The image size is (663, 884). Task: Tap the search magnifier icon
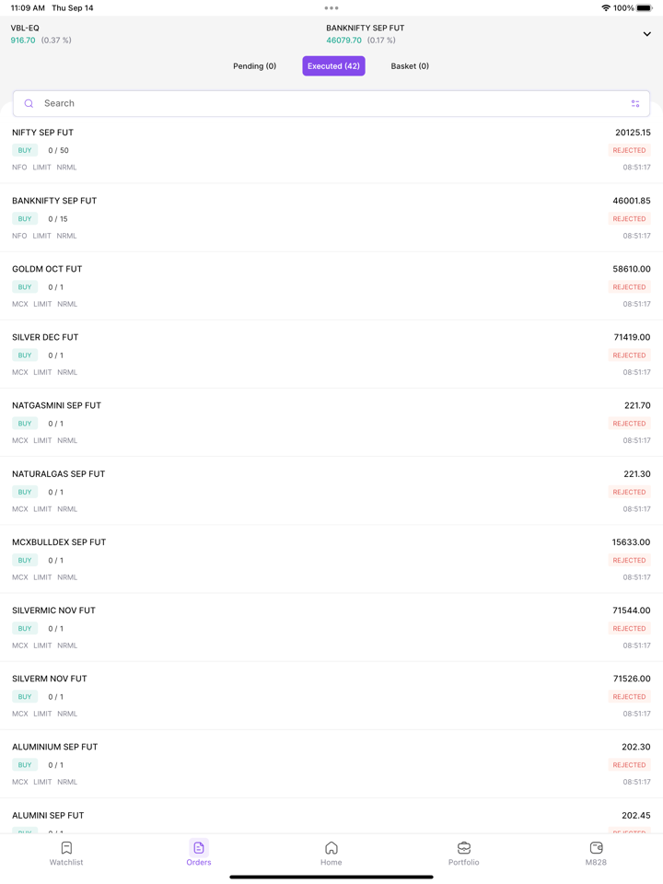coord(29,102)
